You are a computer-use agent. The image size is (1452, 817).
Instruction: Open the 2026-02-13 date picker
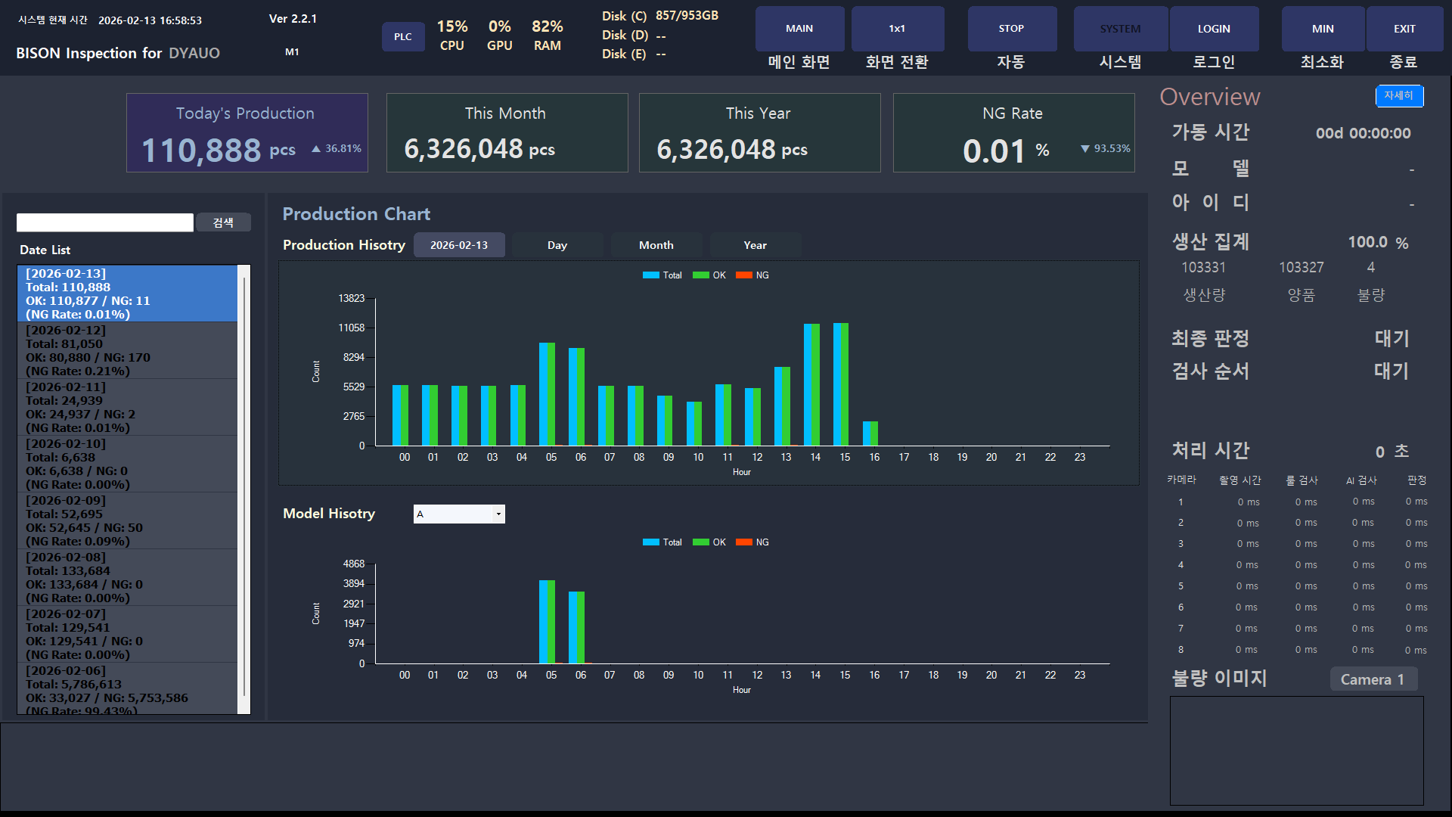coord(459,245)
